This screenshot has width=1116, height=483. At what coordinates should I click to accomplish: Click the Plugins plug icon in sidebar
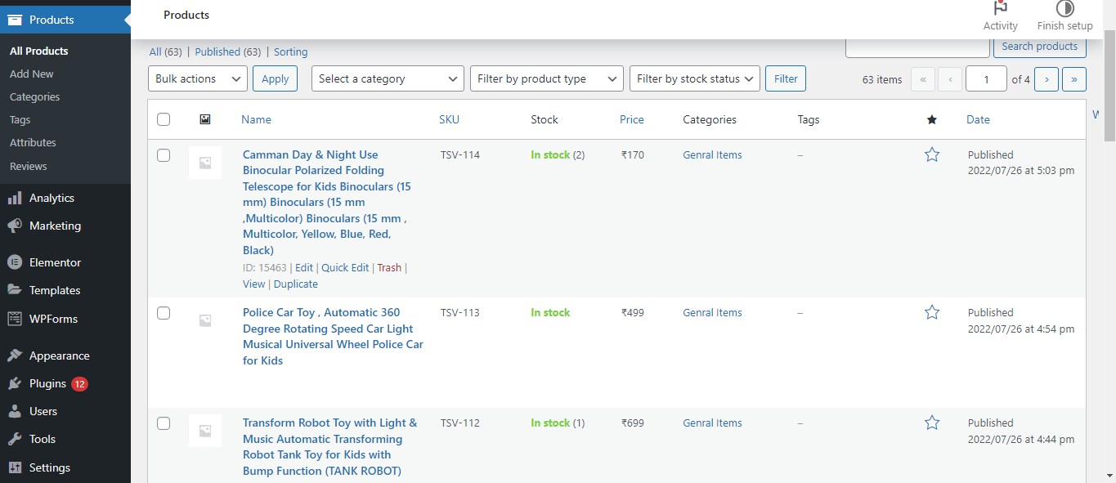tap(15, 383)
